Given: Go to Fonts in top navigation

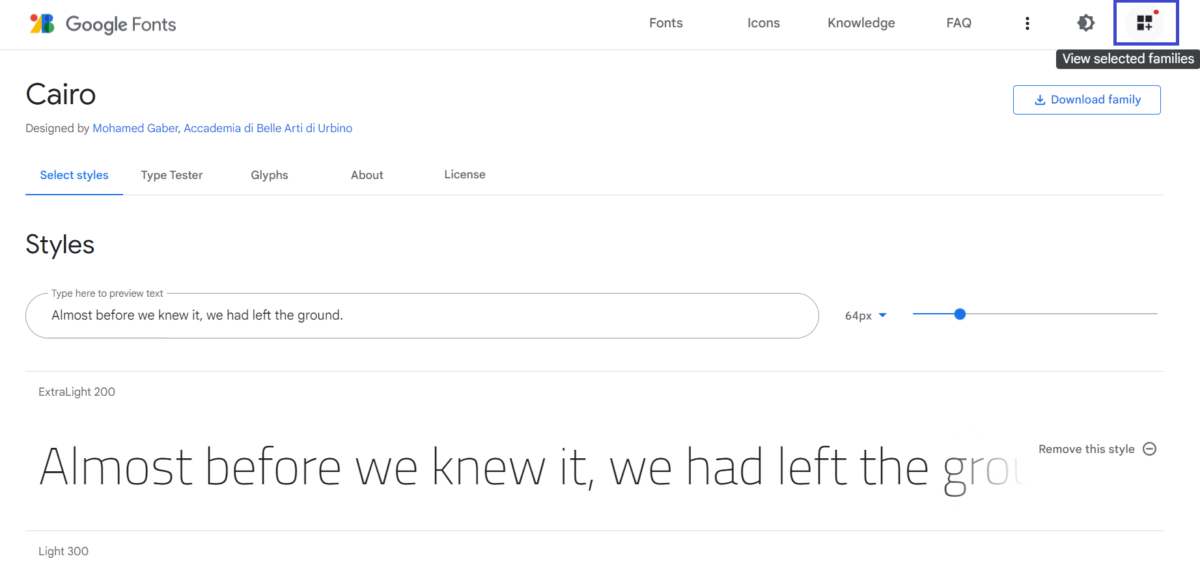Looking at the screenshot, I should [x=666, y=23].
